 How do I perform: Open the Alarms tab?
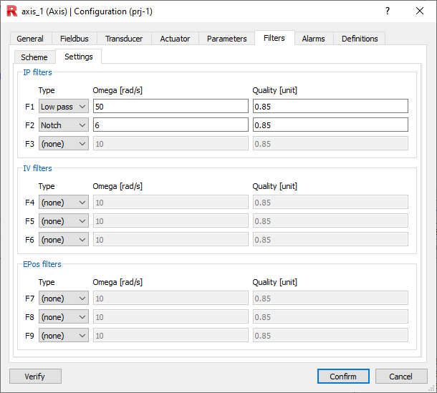click(x=314, y=39)
